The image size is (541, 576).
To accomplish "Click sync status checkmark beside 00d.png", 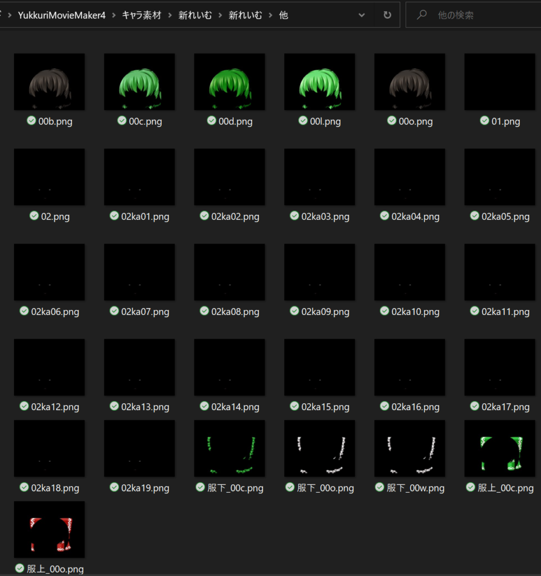I will point(212,120).
